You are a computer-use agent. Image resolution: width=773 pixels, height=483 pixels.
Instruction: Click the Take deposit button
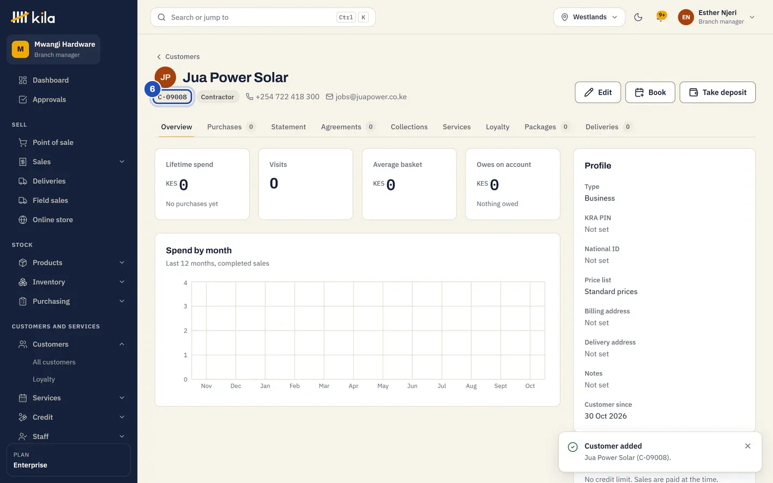[718, 92]
